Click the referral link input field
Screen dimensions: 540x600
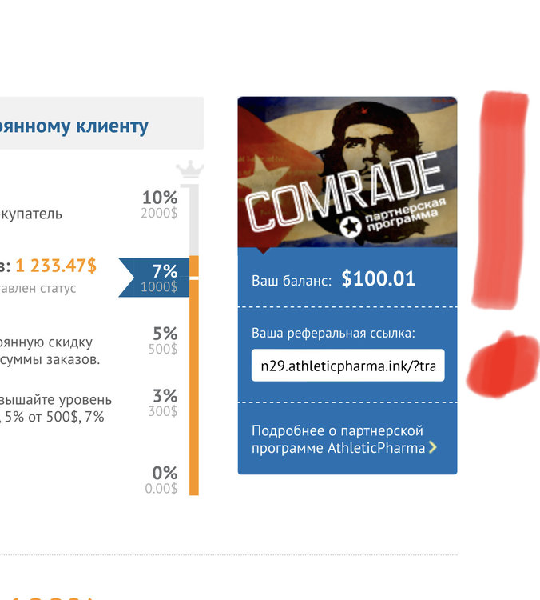pos(347,366)
